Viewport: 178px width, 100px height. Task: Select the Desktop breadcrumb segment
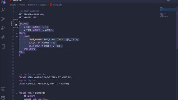pos(33,5)
